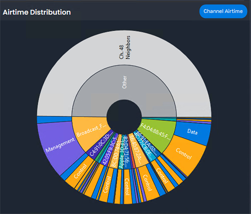Click the Broadcast_F... yellow segment
The height and width of the screenshot is (214, 251).
91,132
